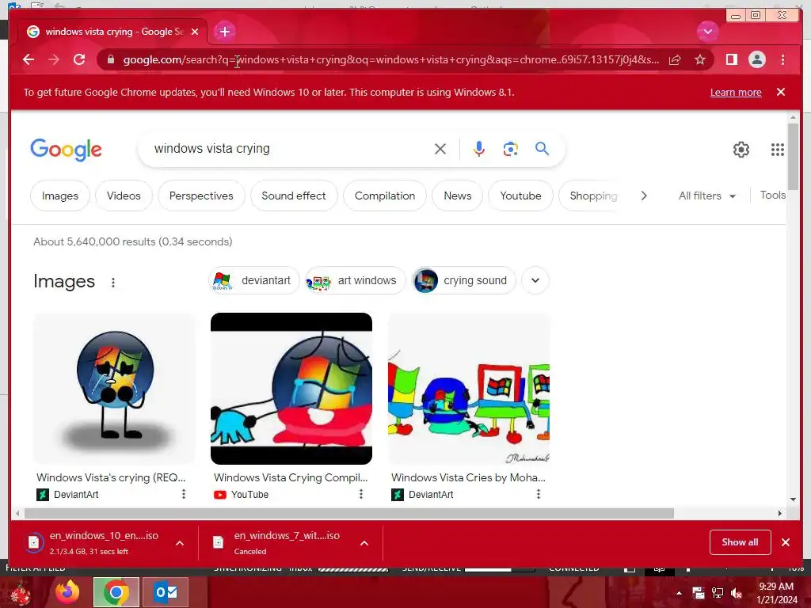Open the search Tools button
This screenshot has width=811, height=608.
(x=773, y=196)
